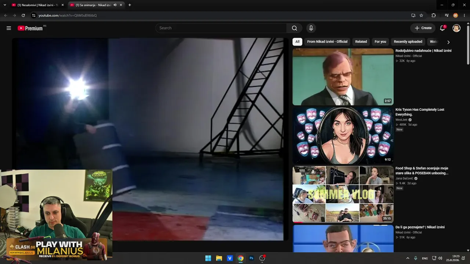This screenshot has height=264, width=470.
Task: Open Photoshop from the taskbar
Action: (252, 258)
